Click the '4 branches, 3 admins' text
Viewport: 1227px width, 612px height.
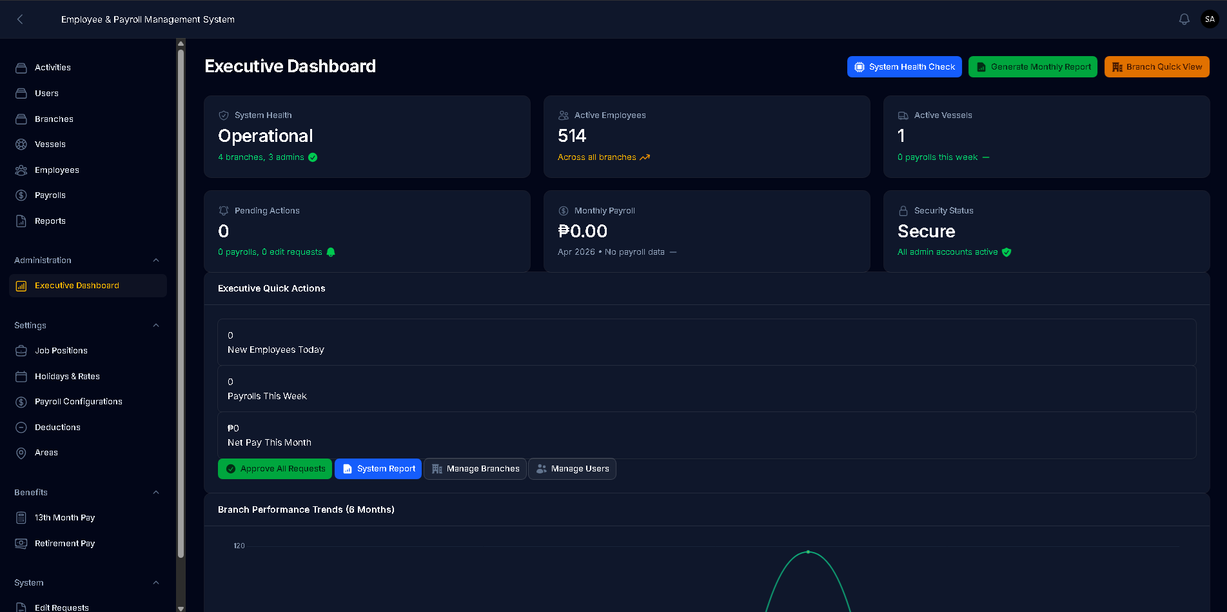(x=261, y=157)
